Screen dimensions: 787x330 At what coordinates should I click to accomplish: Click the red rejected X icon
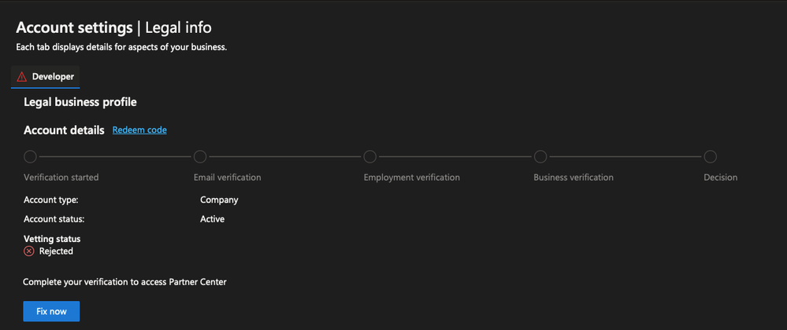click(x=29, y=251)
